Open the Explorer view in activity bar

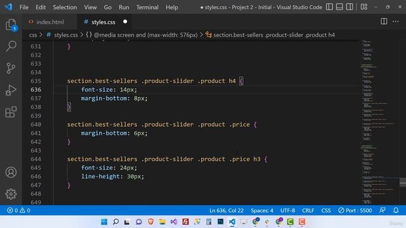[x=11, y=25]
